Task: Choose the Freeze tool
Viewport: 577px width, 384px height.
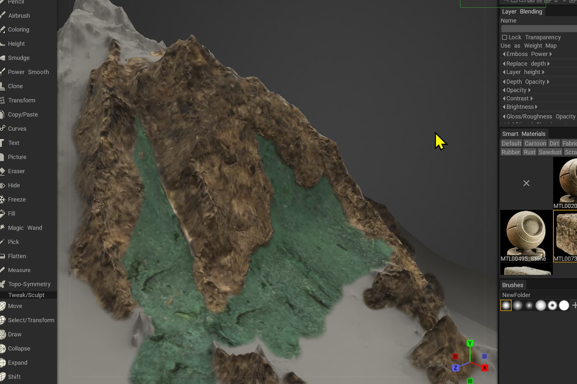Action: 17,200
